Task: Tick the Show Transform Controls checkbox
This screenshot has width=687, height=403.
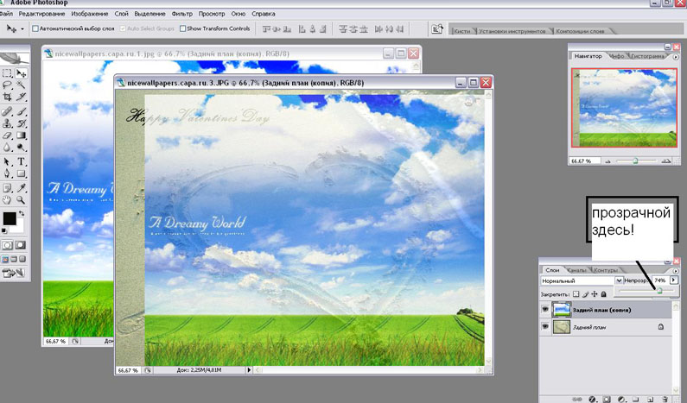Action: coord(183,28)
